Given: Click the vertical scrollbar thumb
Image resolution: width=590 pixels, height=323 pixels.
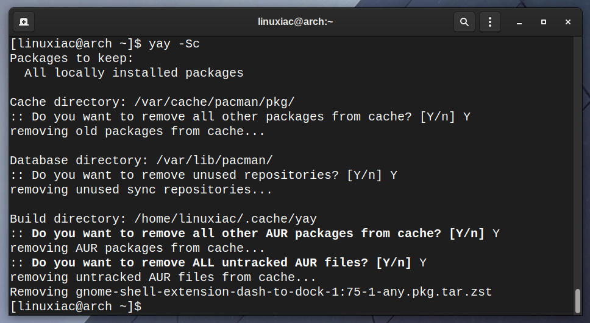Looking at the screenshot, I should click(x=578, y=301).
